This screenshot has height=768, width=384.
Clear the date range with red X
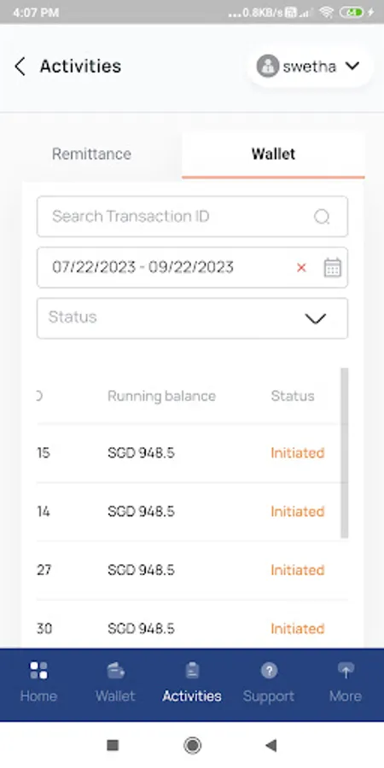301,267
